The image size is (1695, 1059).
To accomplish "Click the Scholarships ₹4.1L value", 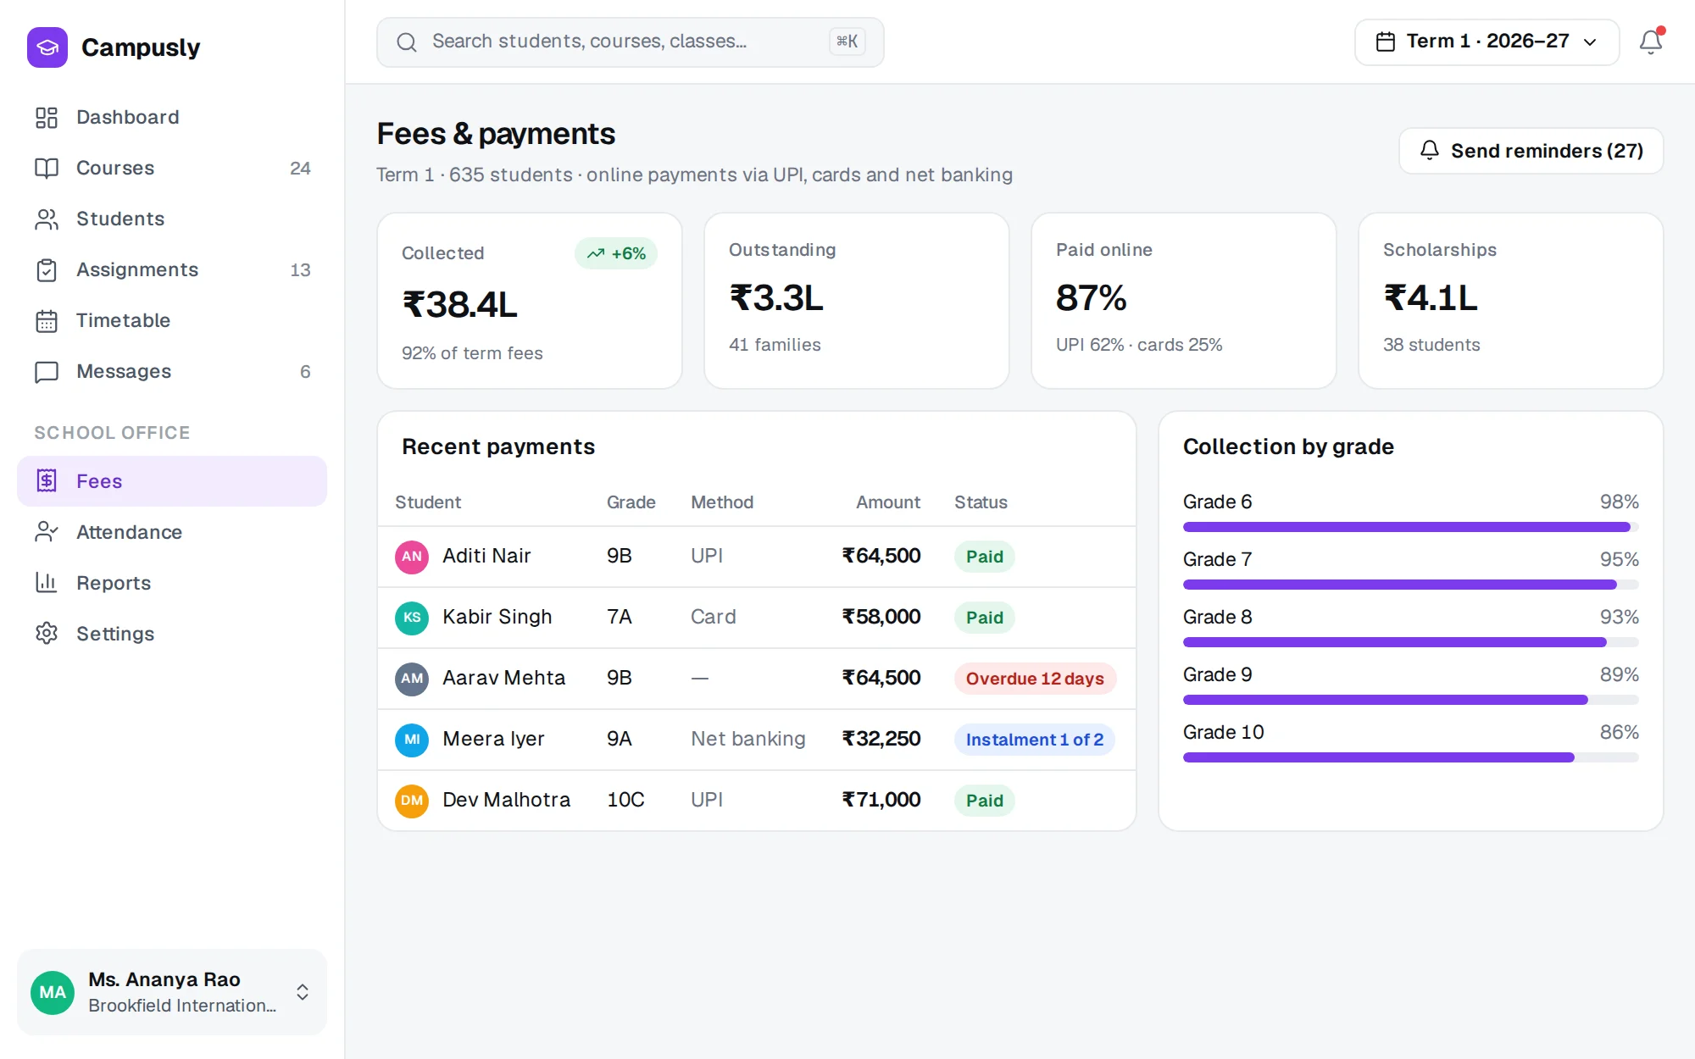I will tap(1431, 298).
